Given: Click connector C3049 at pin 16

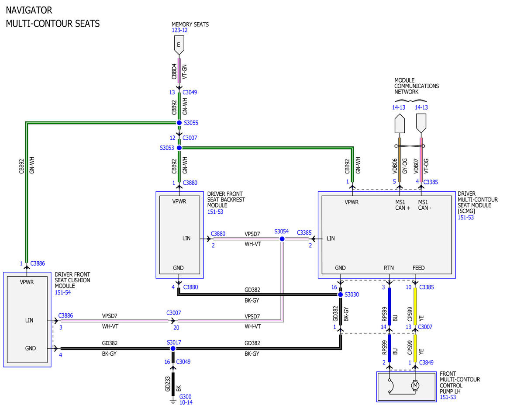Looking at the screenshot, I should click(x=183, y=362).
